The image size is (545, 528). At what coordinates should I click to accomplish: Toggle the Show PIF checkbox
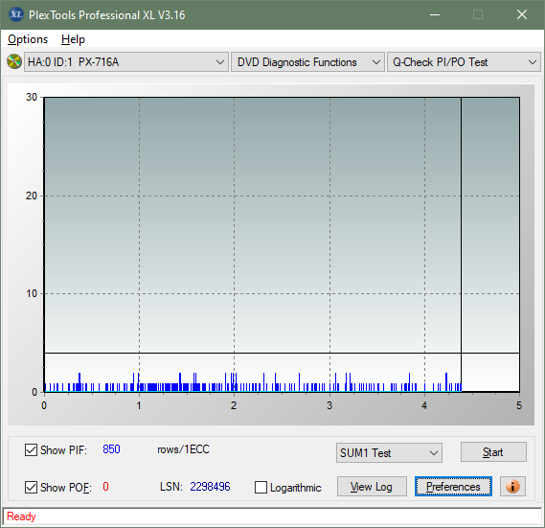click(x=31, y=449)
